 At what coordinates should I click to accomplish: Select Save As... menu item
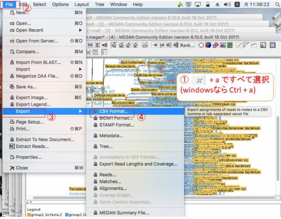[x=44, y=87]
